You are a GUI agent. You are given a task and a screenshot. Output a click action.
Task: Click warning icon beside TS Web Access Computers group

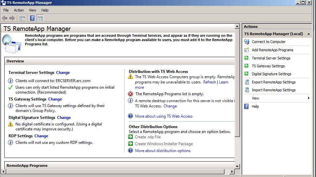130,77
